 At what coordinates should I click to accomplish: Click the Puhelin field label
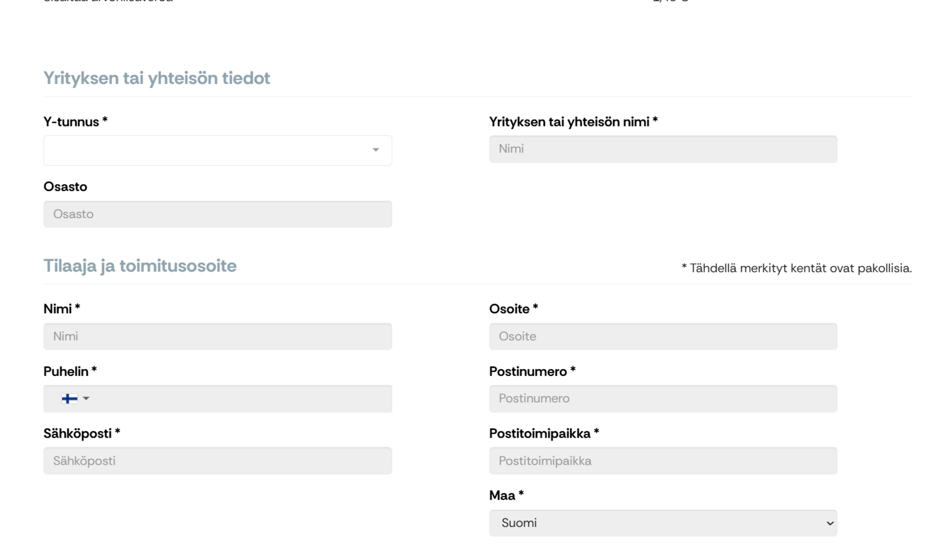point(70,371)
